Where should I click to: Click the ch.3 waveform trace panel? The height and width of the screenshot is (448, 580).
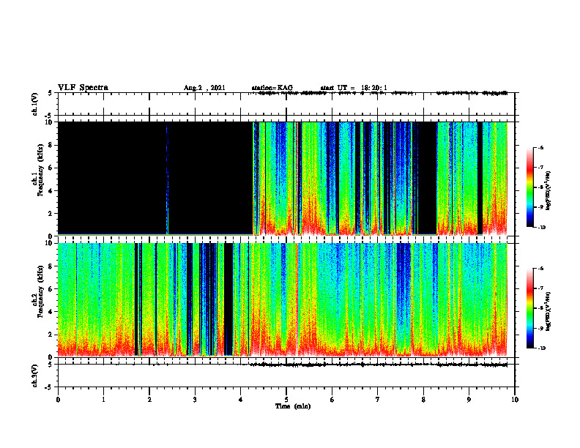286,376
